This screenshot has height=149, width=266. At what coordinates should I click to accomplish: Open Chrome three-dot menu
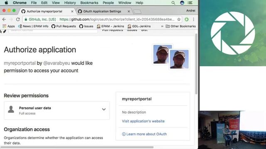click(194, 19)
